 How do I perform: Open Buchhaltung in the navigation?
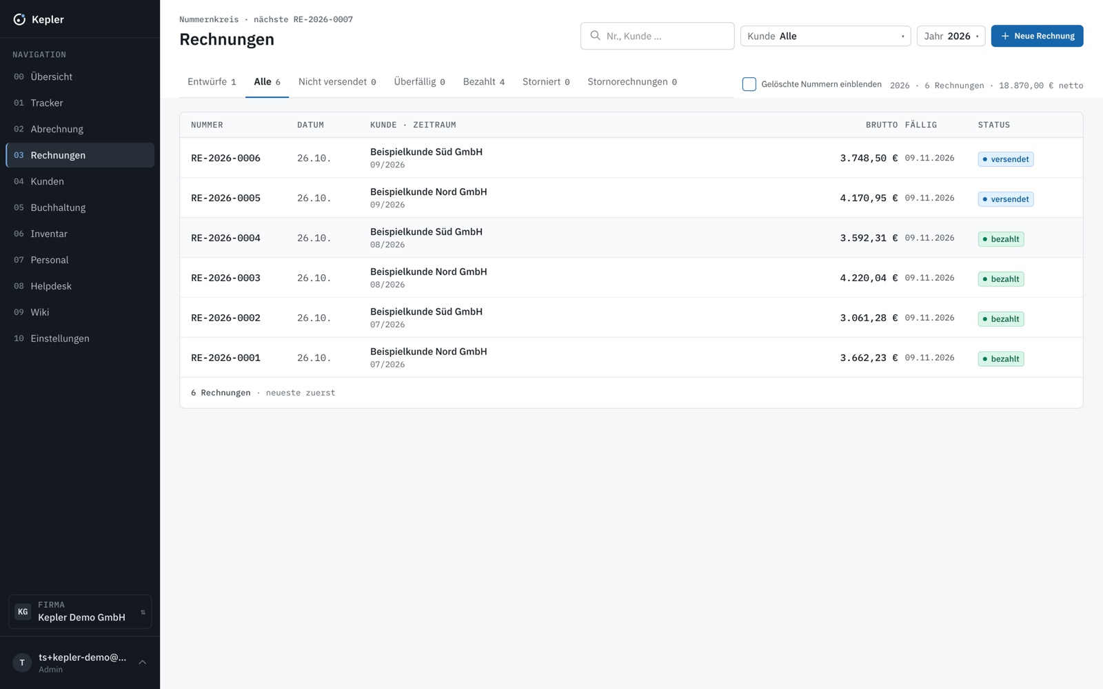coord(80,207)
